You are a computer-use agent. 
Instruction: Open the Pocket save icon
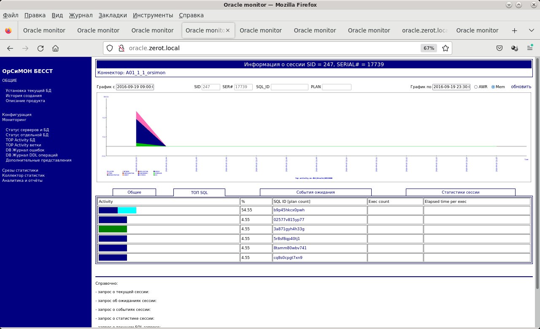tap(499, 48)
